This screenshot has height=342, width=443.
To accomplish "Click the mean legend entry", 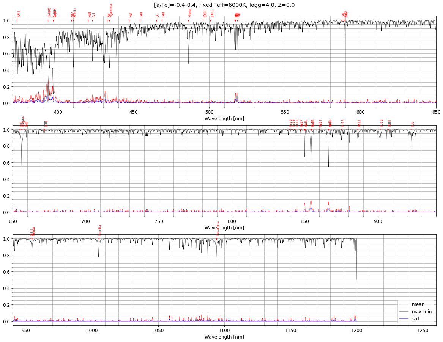I will (x=418, y=304).
